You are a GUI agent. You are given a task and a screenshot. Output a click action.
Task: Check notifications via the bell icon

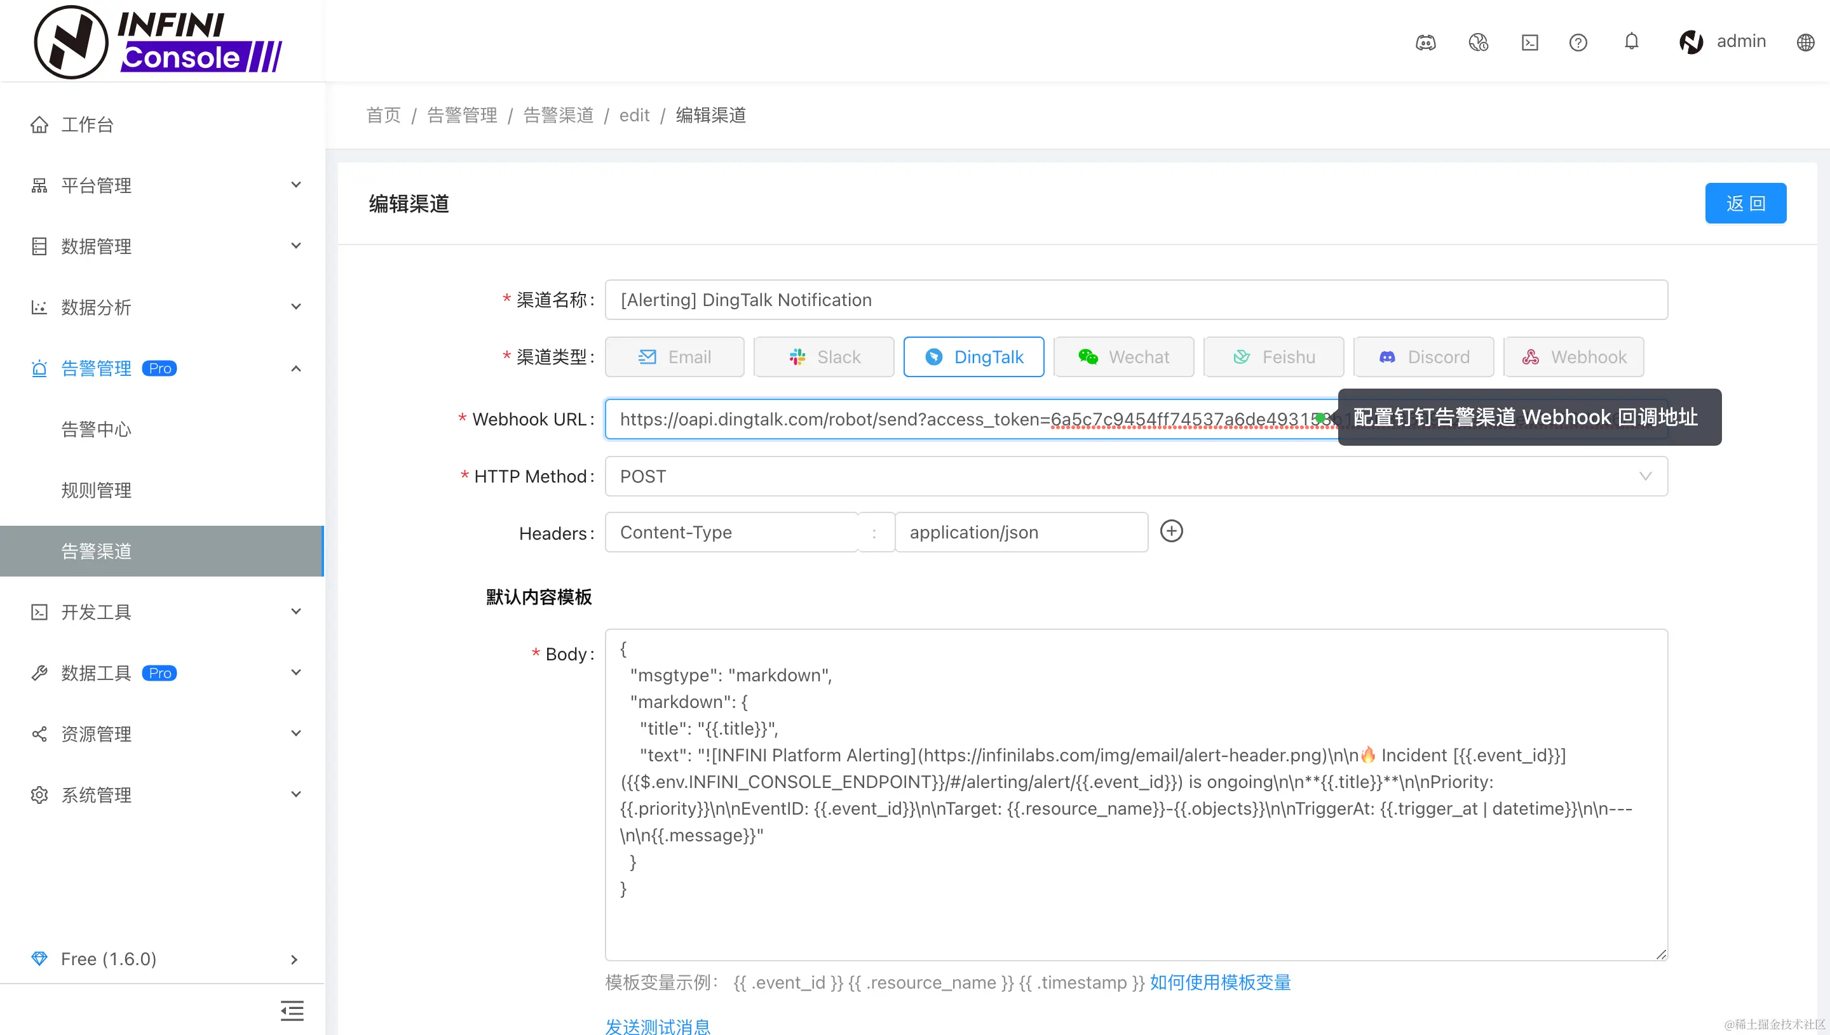pyautogui.click(x=1631, y=41)
